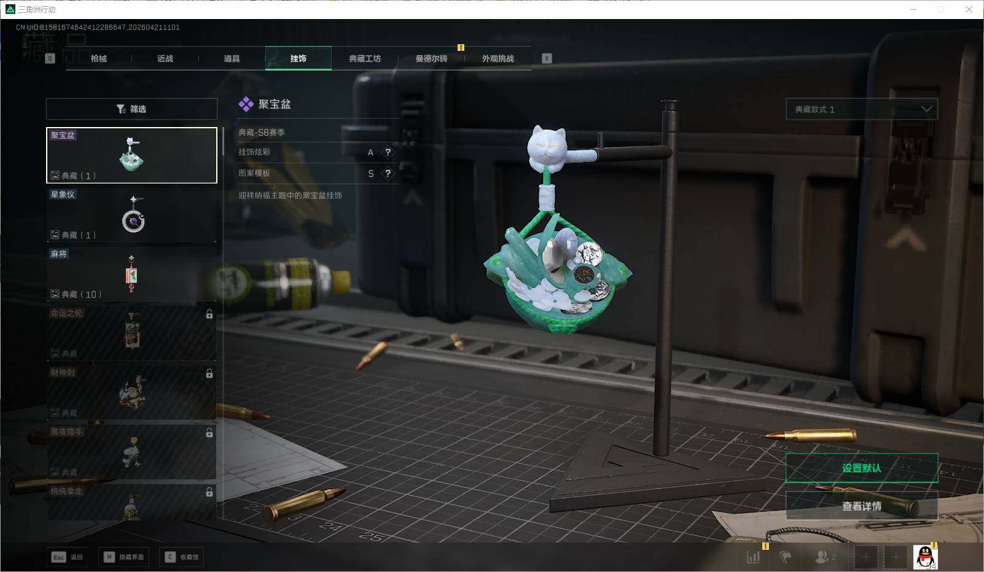Click the help icon beside 图案模板
Image resolution: width=984 pixels, height=572 pixels.
tap(388, 174)
